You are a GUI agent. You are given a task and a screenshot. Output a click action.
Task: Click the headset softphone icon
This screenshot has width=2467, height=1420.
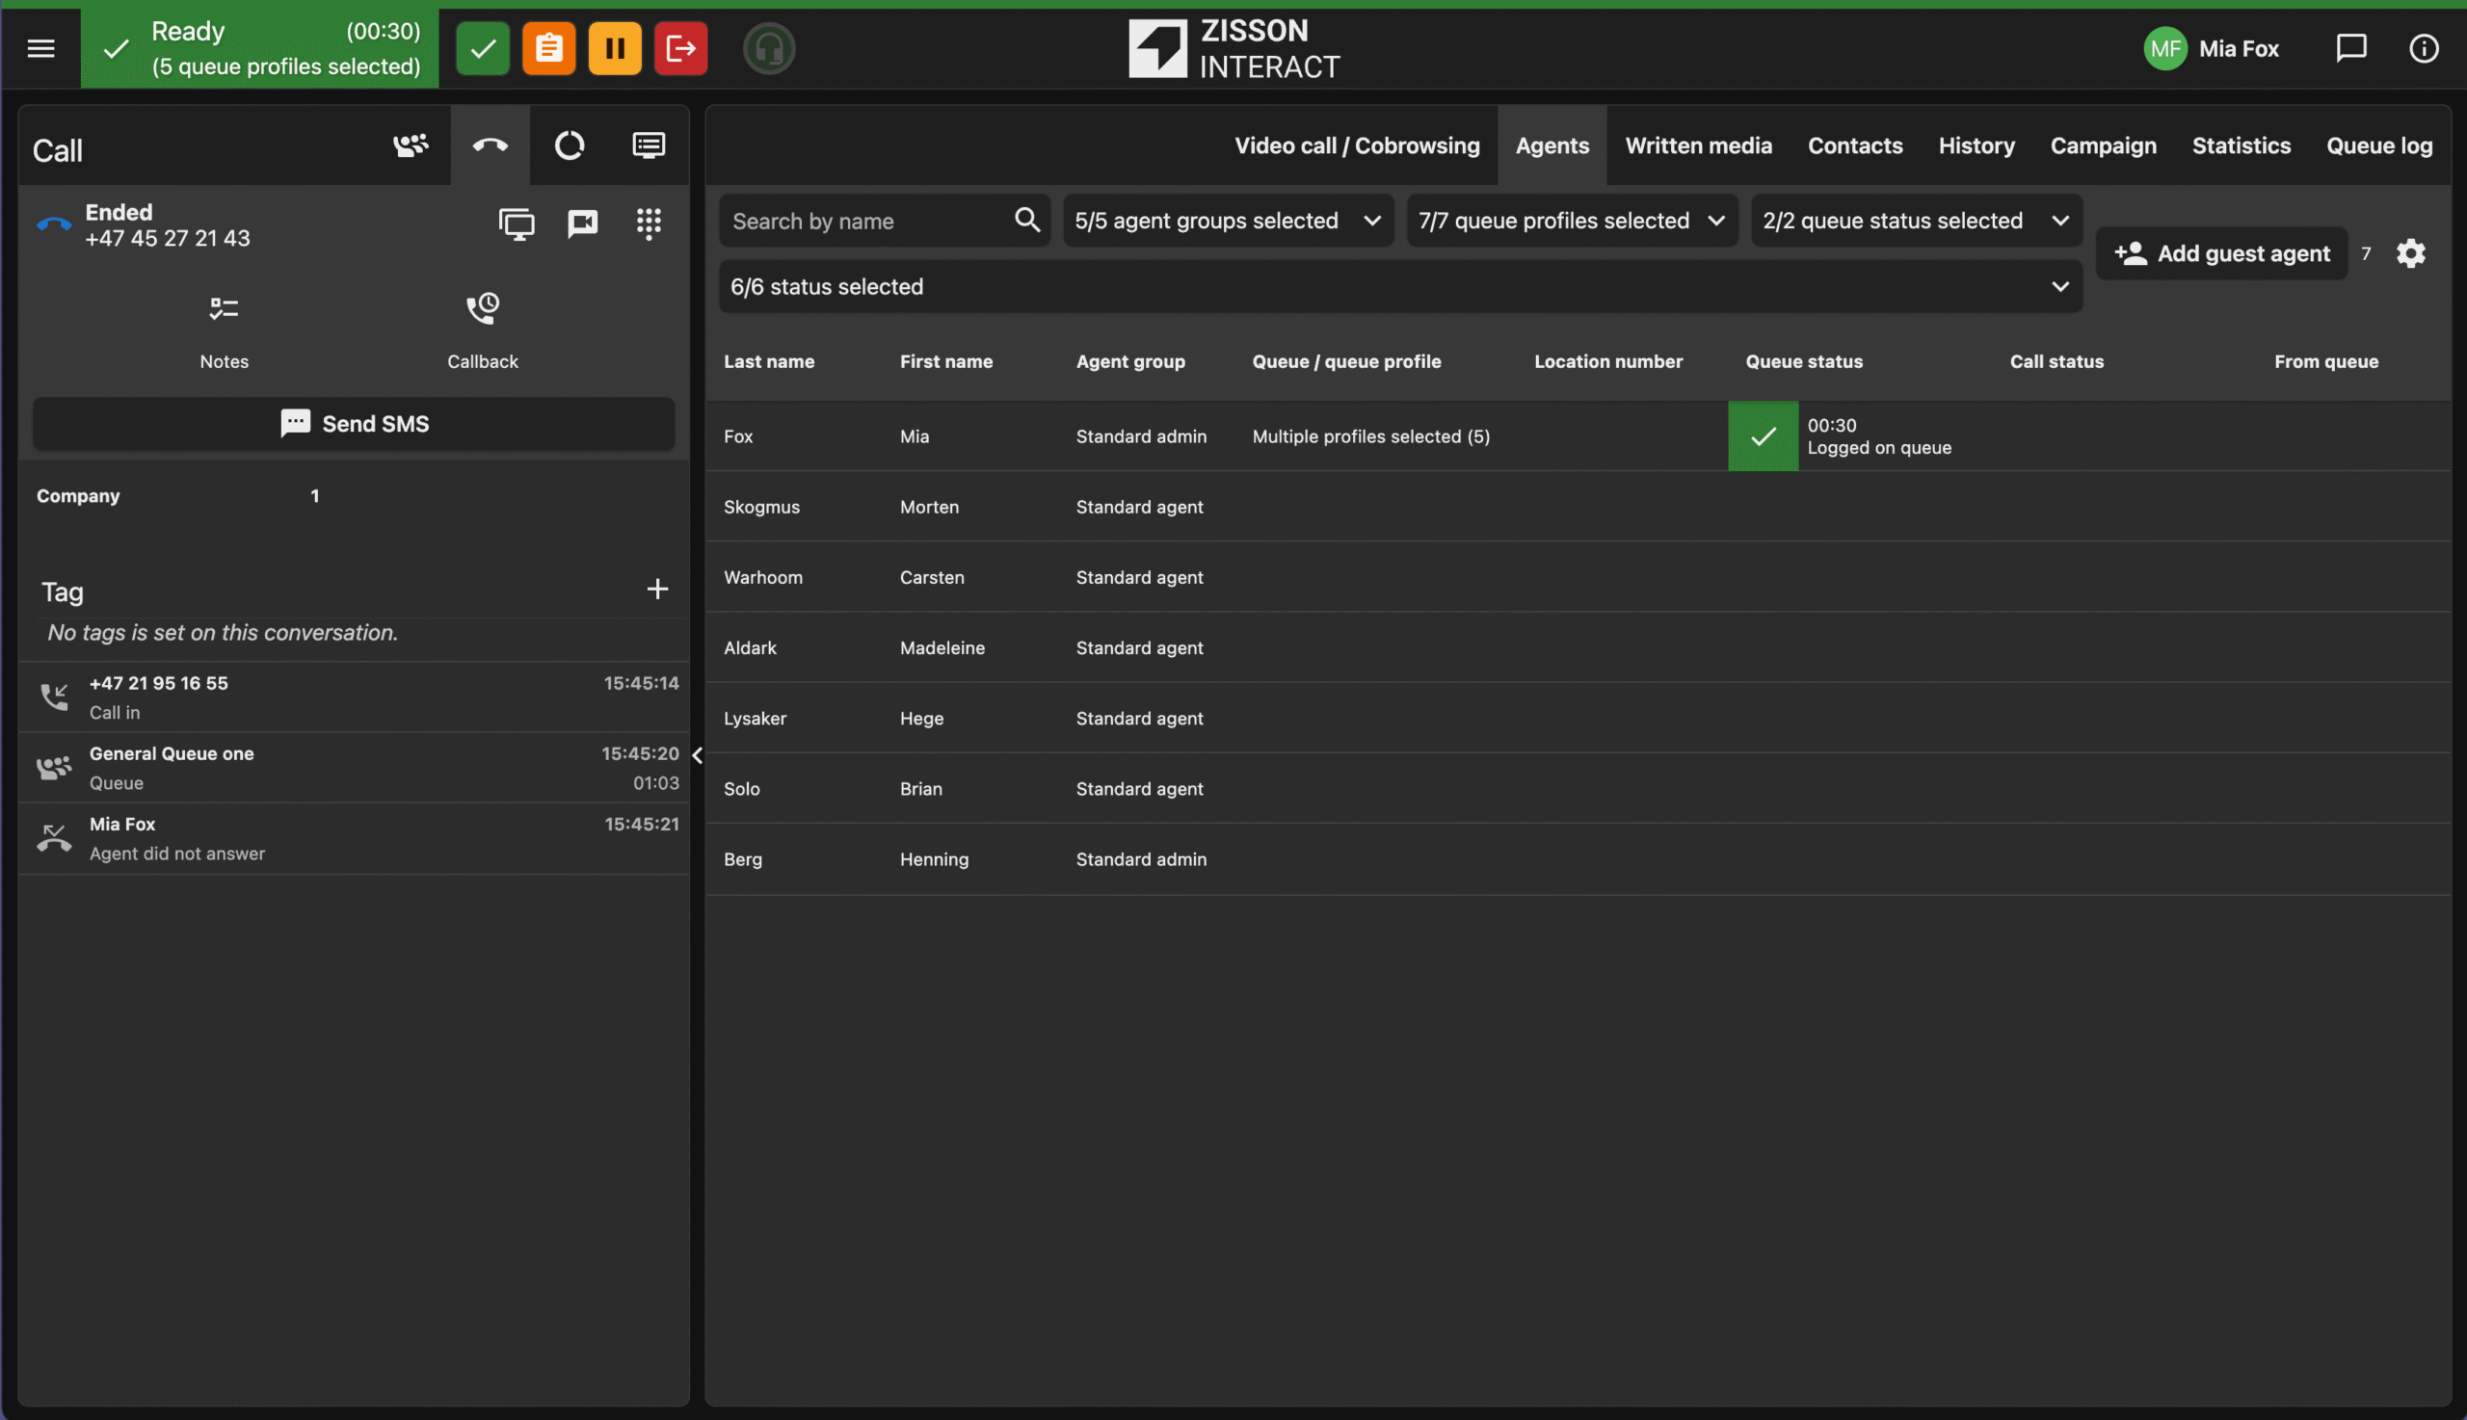(x=769, y=48)
